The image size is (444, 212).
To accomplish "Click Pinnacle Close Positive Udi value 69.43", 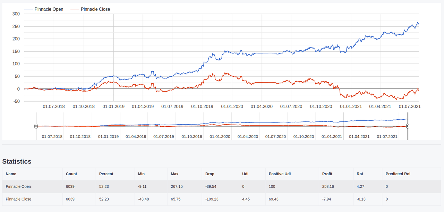I will pyautogui.click(x=274, y=199).
